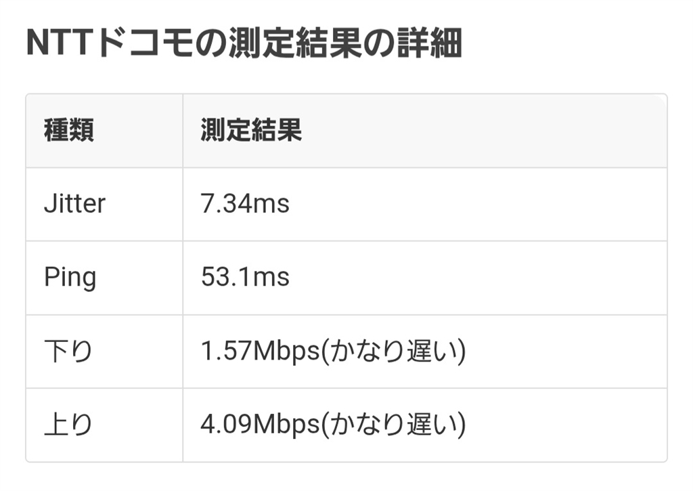Click the NTTドコモの測定結果の詳細 heading
This screenshot has height=491, width=693.
click(x=244, y=45)
